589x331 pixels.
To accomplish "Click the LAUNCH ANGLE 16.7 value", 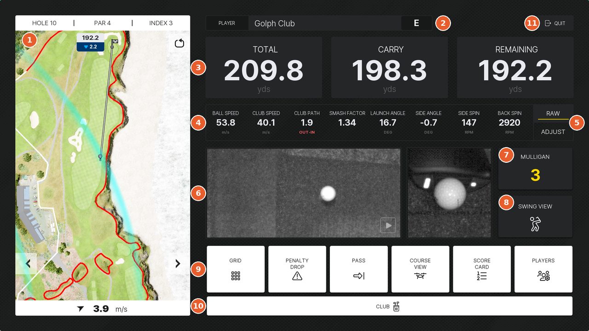I will pos(388,123).
